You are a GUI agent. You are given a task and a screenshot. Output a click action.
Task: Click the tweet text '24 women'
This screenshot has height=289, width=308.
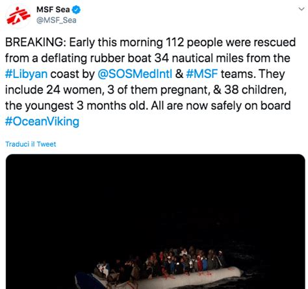73,90
